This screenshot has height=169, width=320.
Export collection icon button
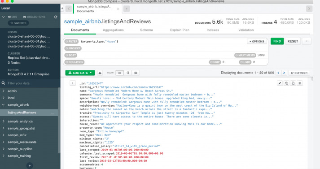pos(100,73)
